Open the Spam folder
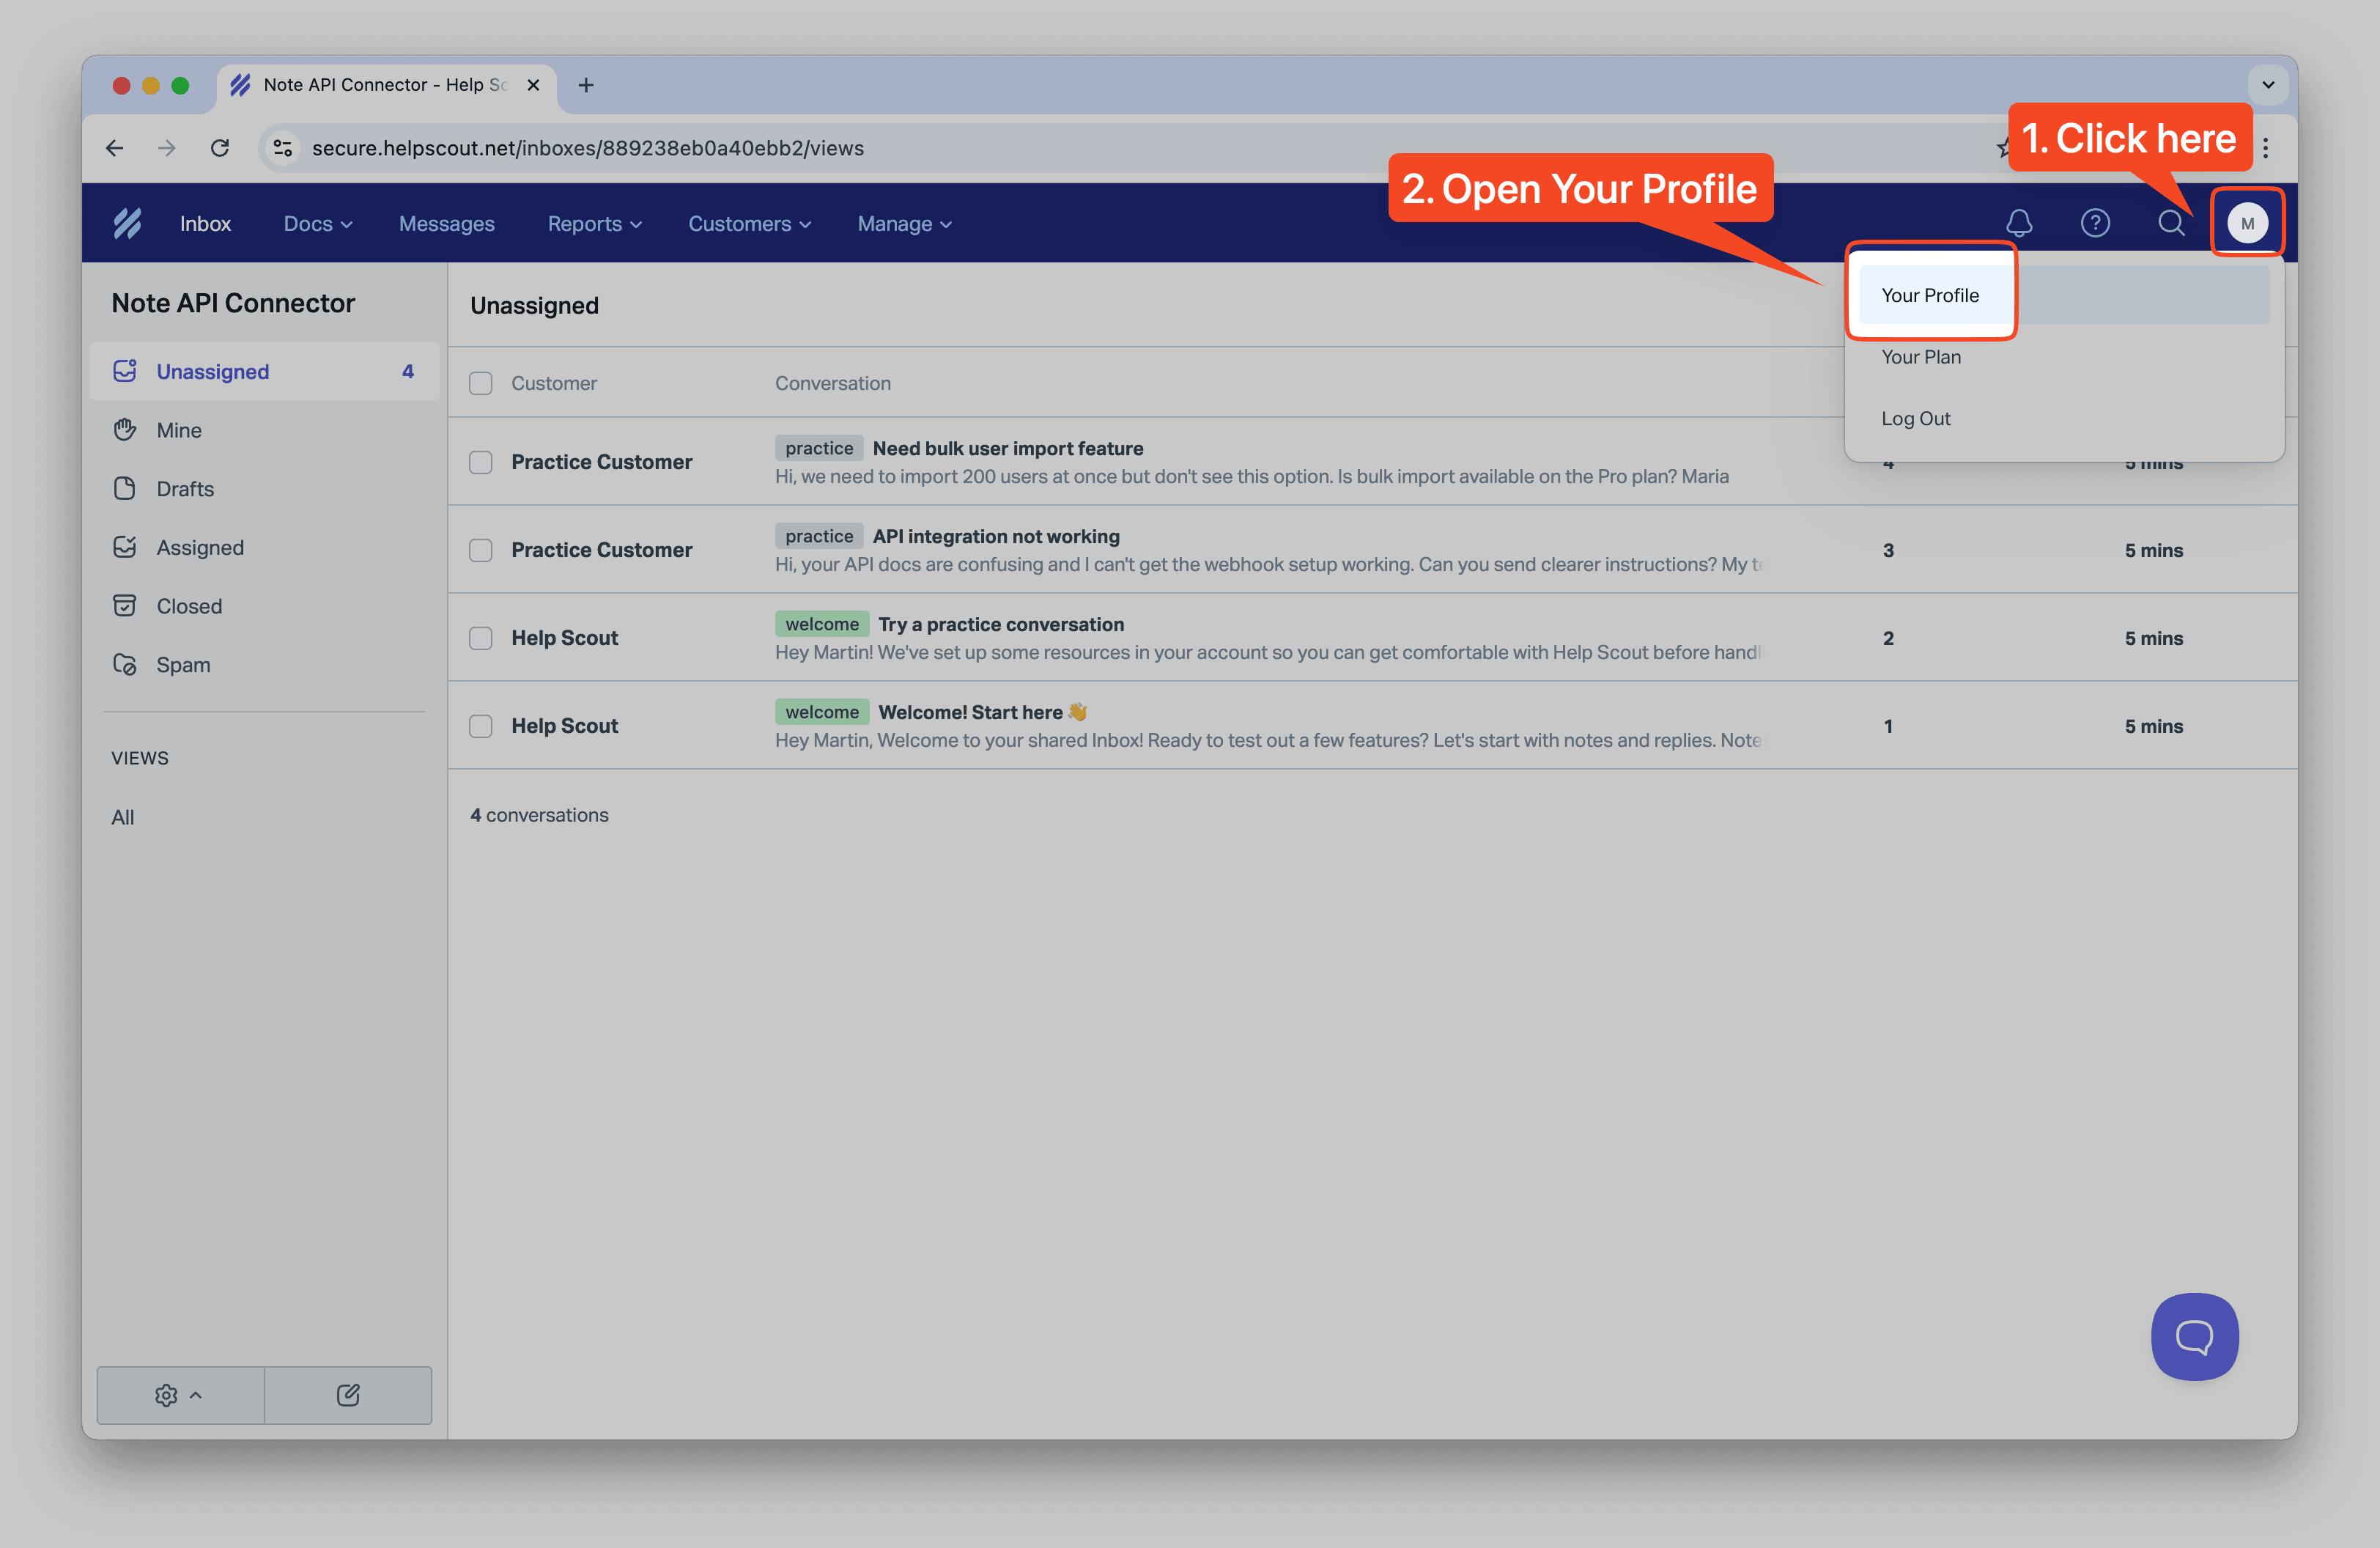Image resolution: width=2380 pixels, height=1548 pixels. coord(264,665)
